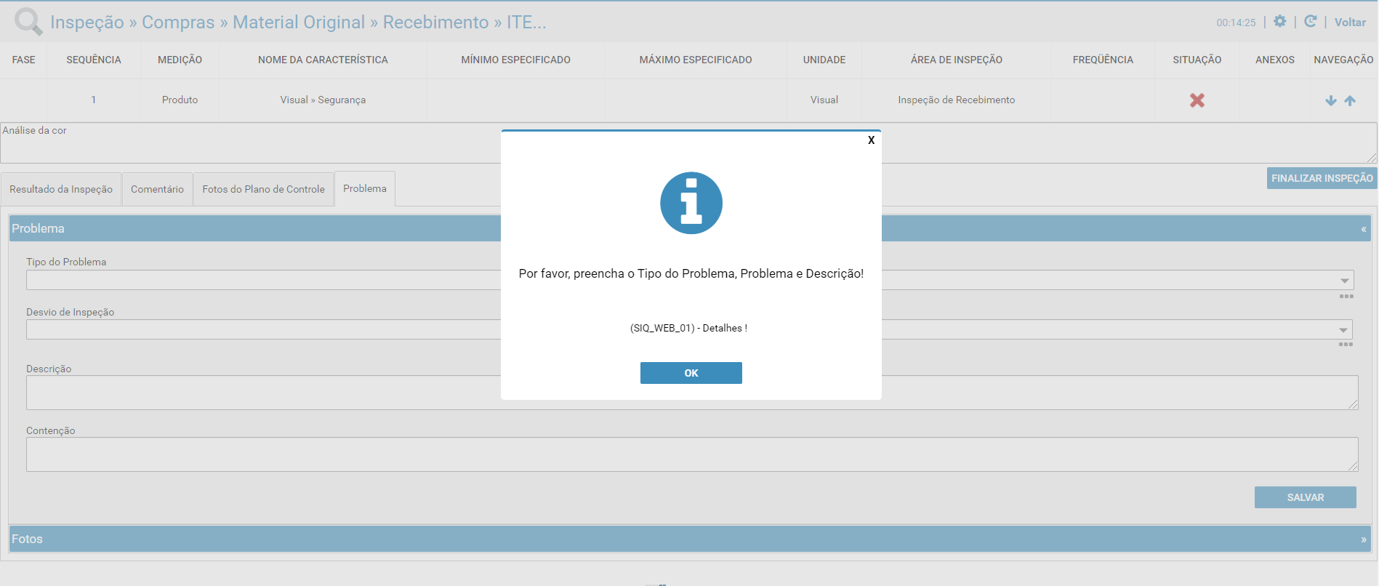
Task: Click ellipsis icon under Desvio de Inspeção
Action: (x=1346, y=345)
